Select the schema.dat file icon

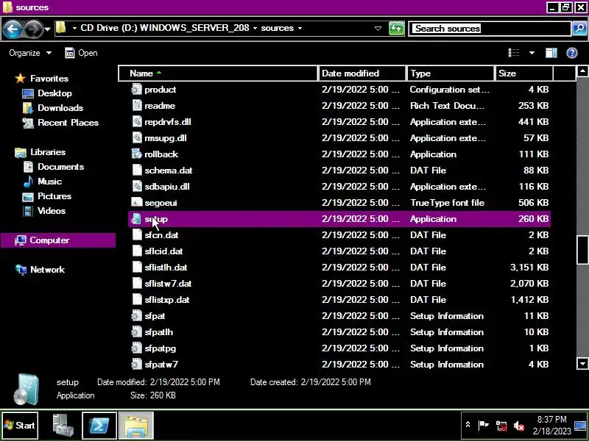click(x=137, y=170)
